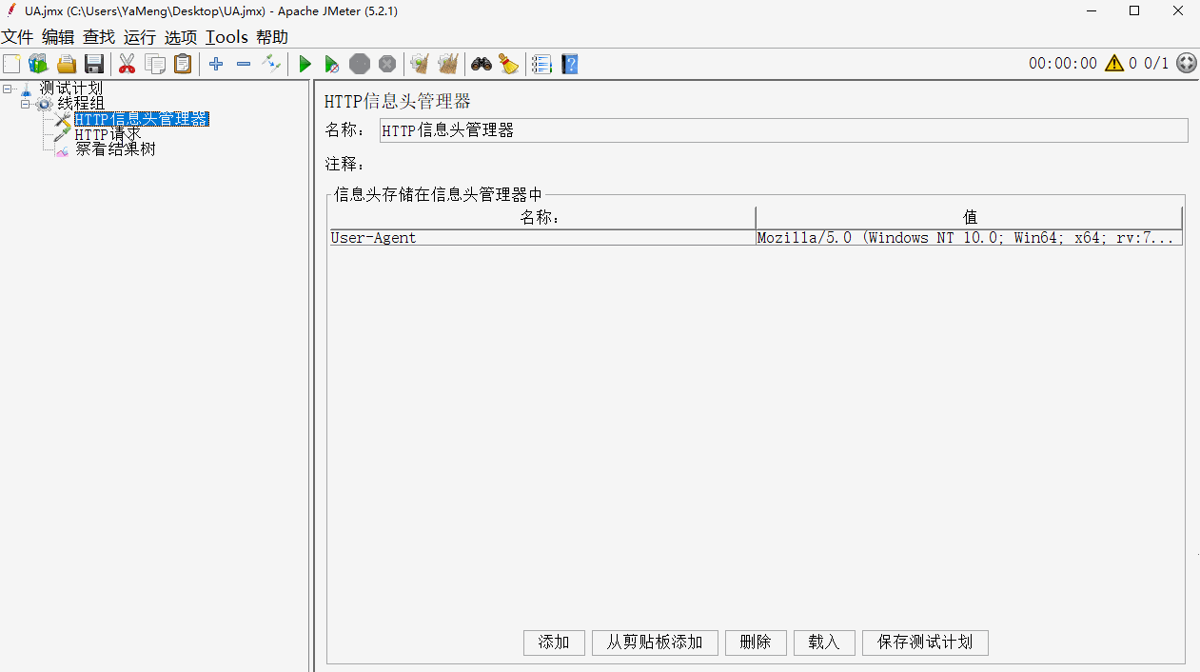Image resolution: width=1200 pixels, height=672 pixels.
Task: Expand all nodes with plus icon
Action: [x=216, y=64]
